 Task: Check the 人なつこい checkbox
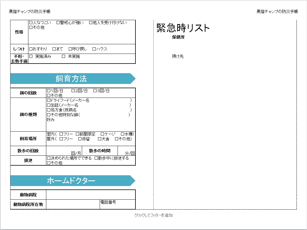(31, 23)
